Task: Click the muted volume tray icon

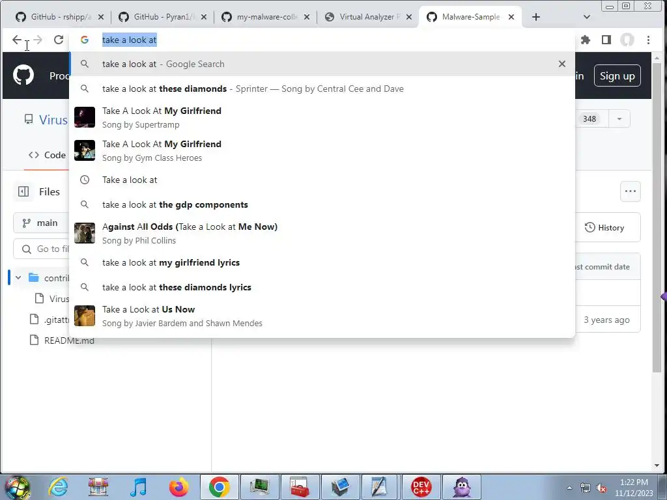Action: pos(601,488)
